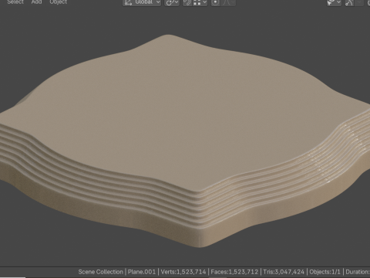Toggle proportional editing
This screenshot has height=278, width=370.
[215, 2]
